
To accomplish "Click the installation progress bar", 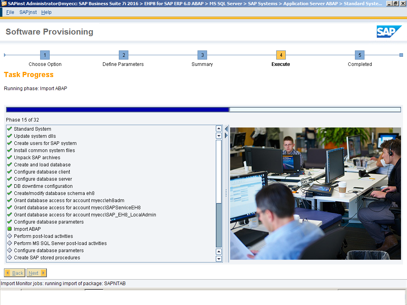I will tap(203, 110).
